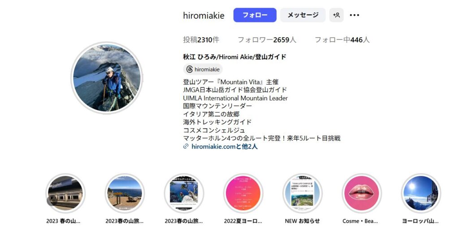The width and height of the screenshot is (459, 238).
Task: View the profile picture of mountain climber
Action: click(107, 78)
